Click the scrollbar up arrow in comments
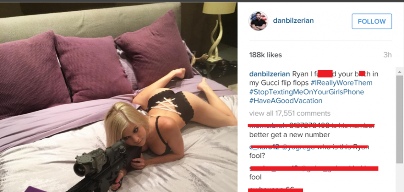 click(399, 72)
